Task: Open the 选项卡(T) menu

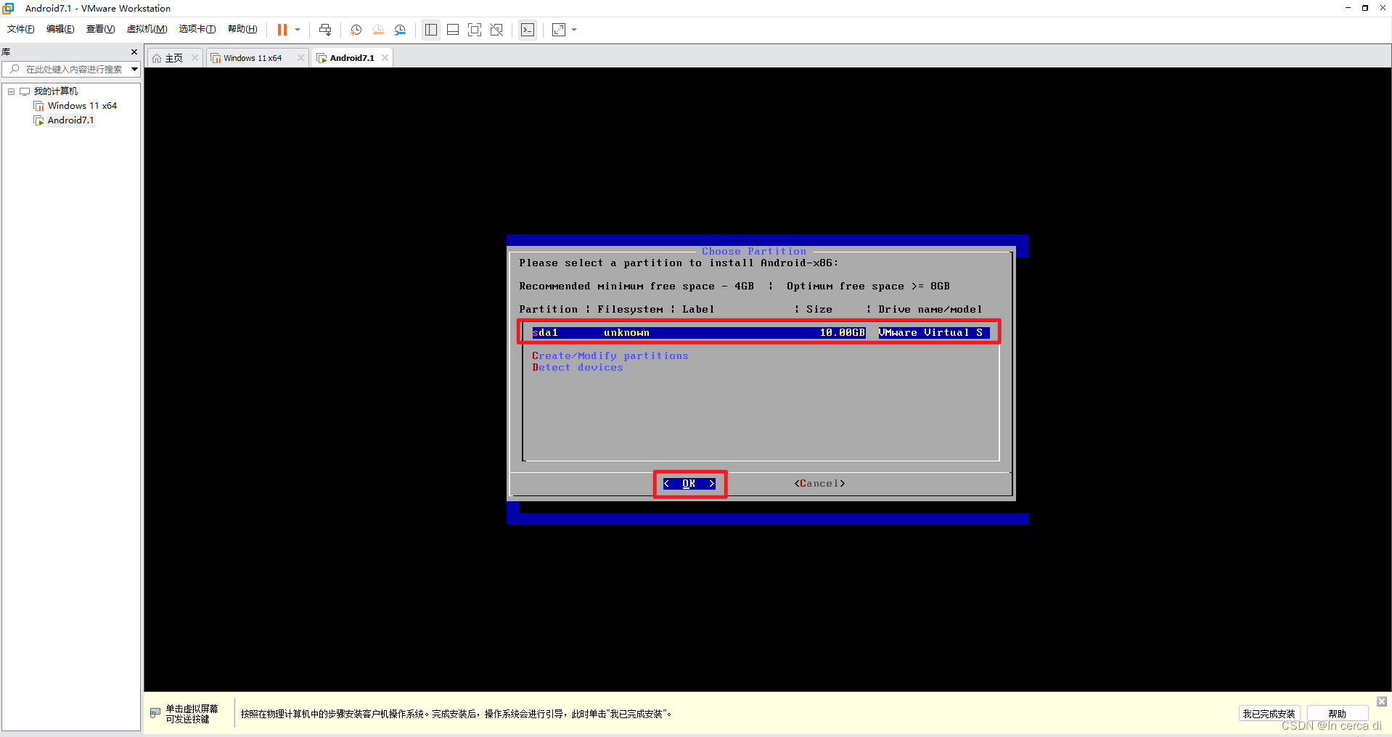Action: (197, 29)
